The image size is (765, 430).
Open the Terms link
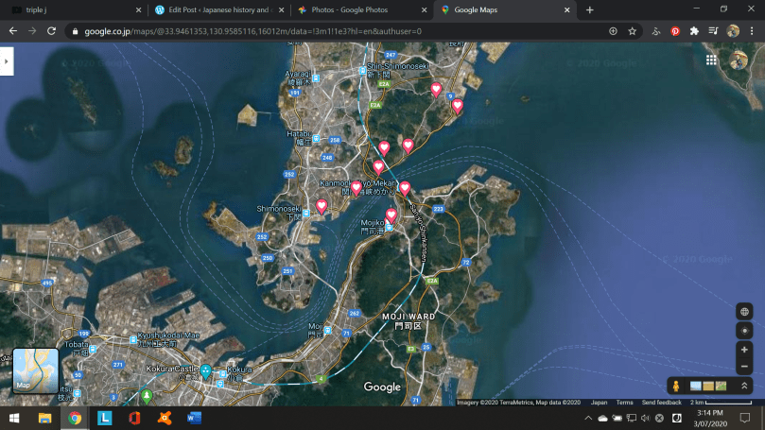[624, 403]
